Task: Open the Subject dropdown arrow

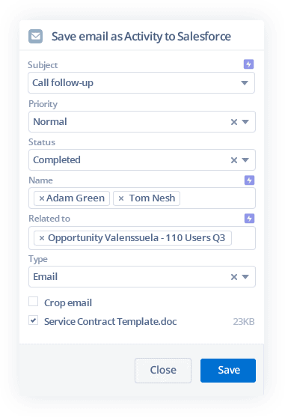Action: [245, 83]
